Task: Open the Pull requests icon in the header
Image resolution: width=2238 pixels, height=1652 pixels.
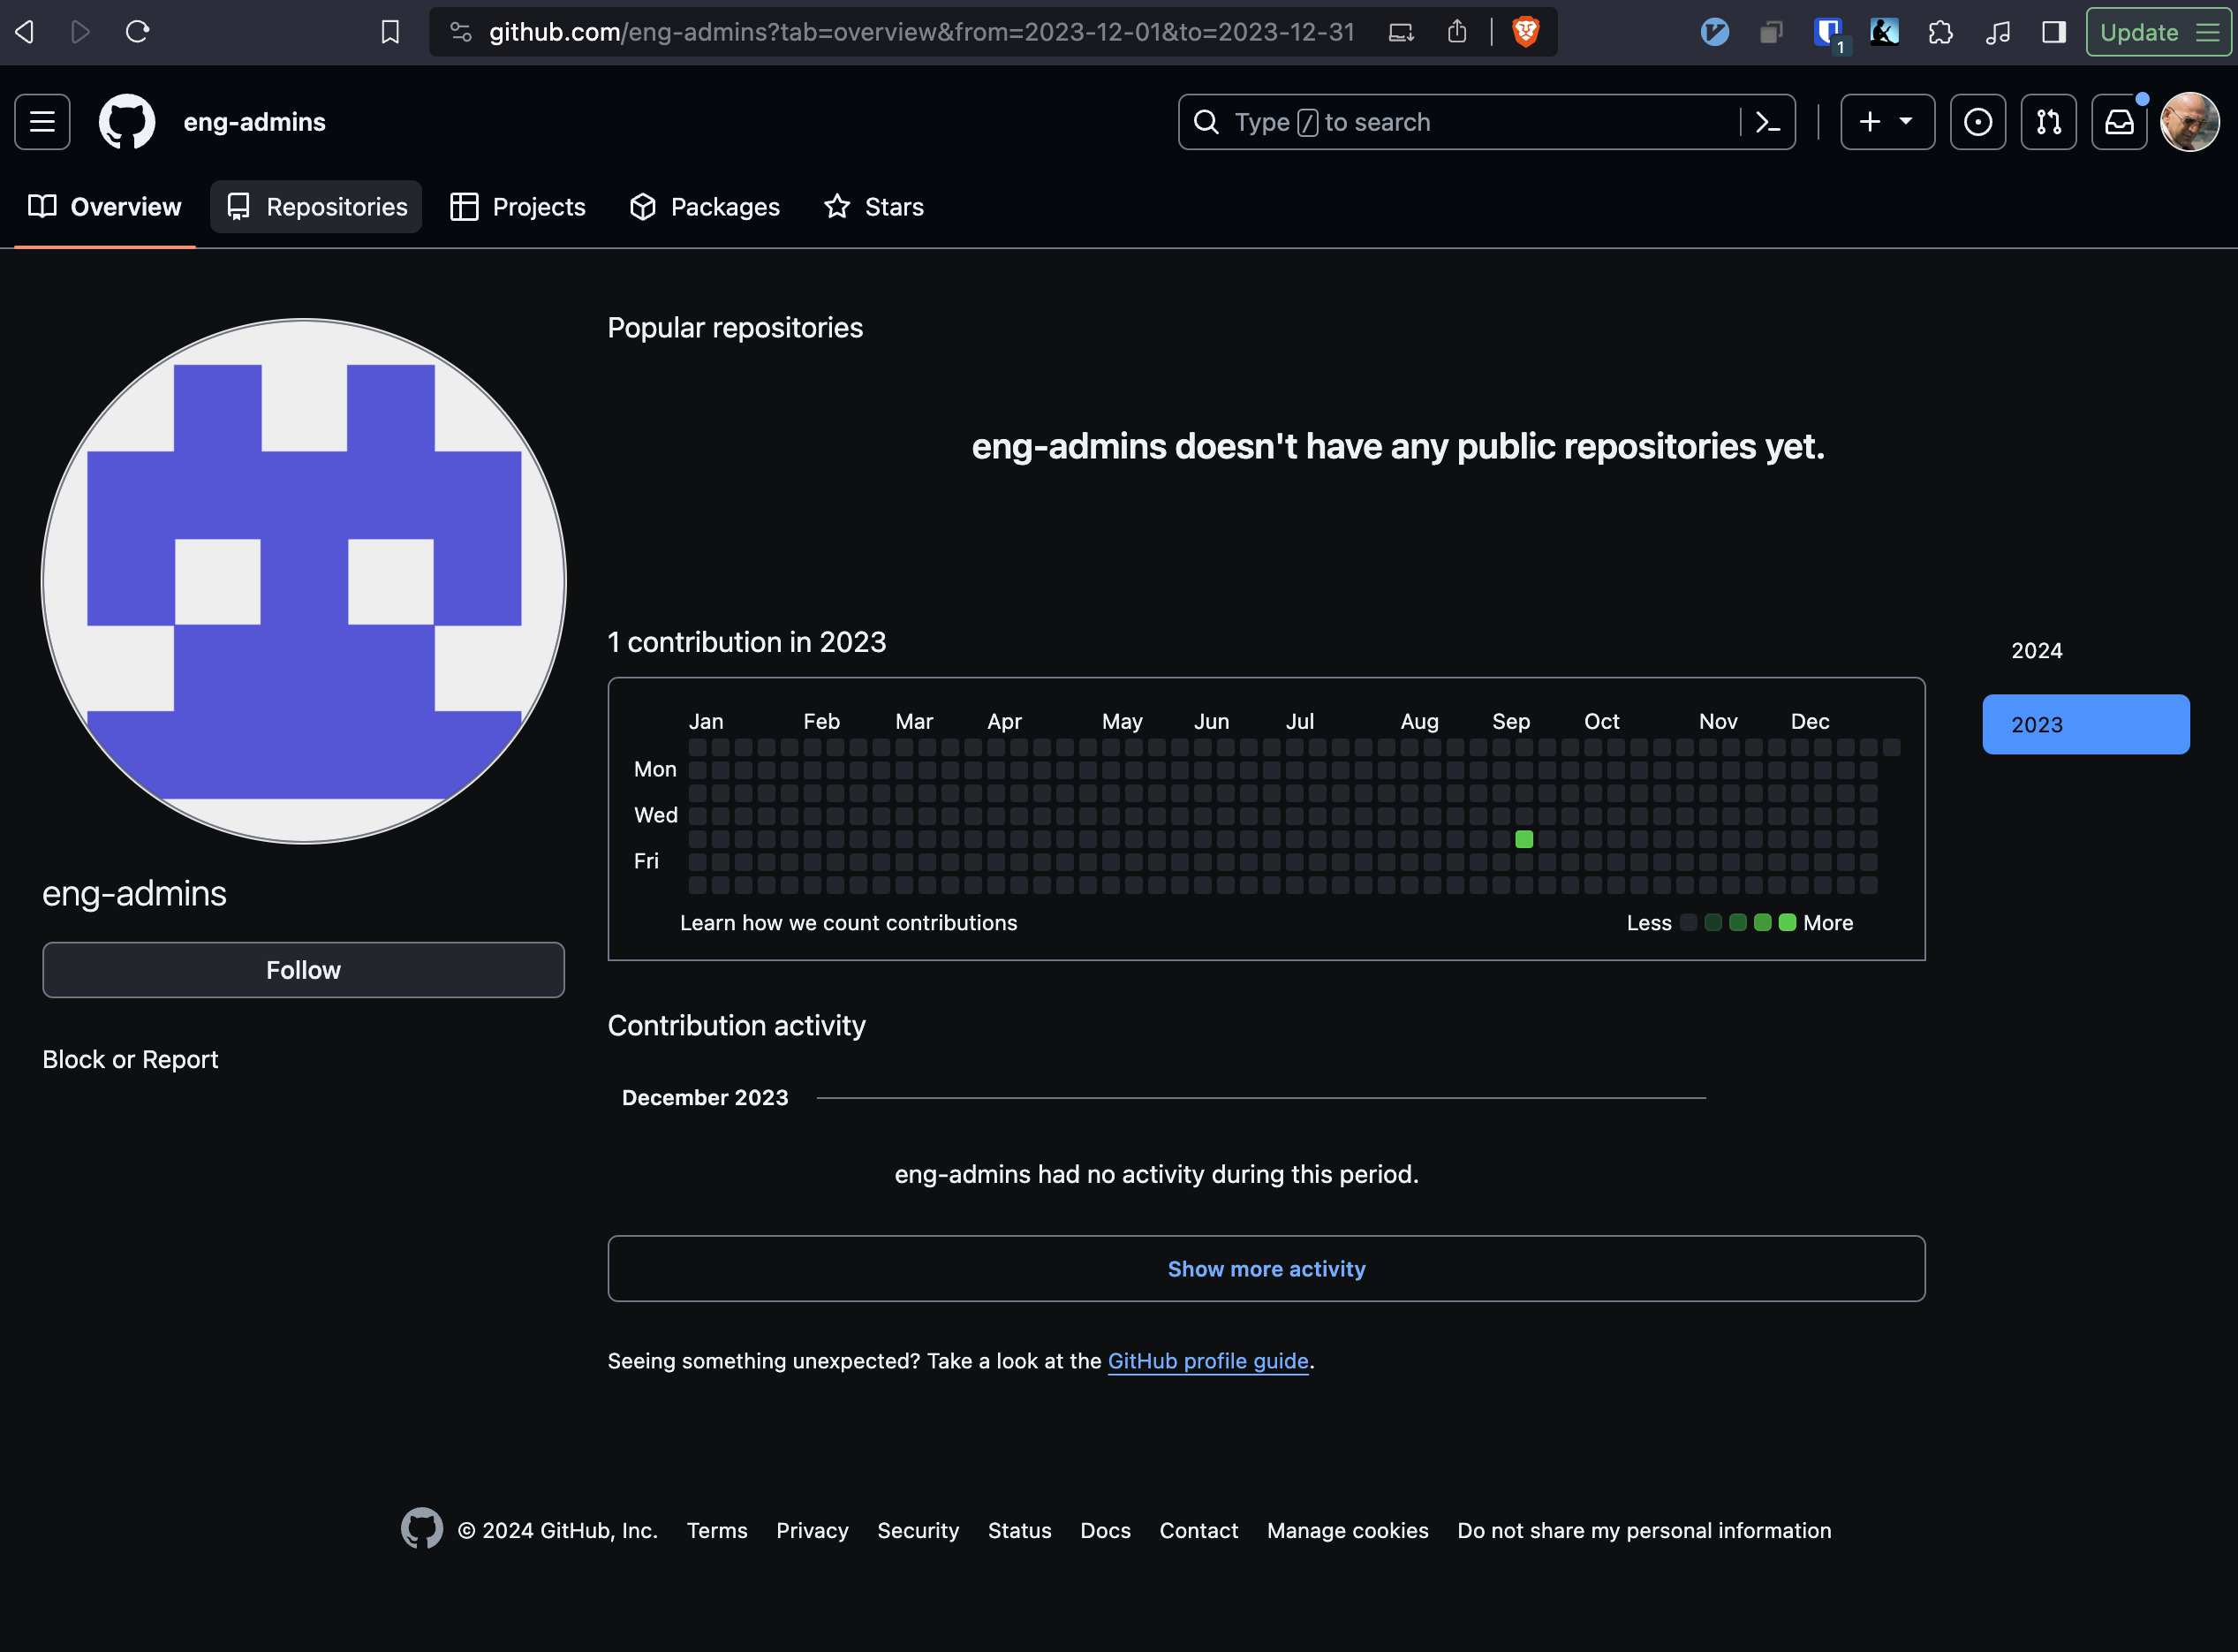Action: tap(2048, 122)
